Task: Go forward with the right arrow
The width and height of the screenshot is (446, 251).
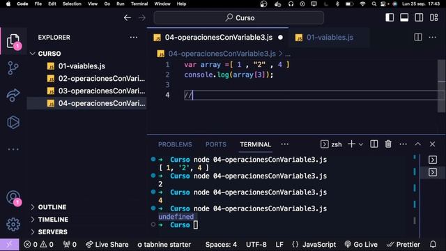Action: [x=141, y=17]
